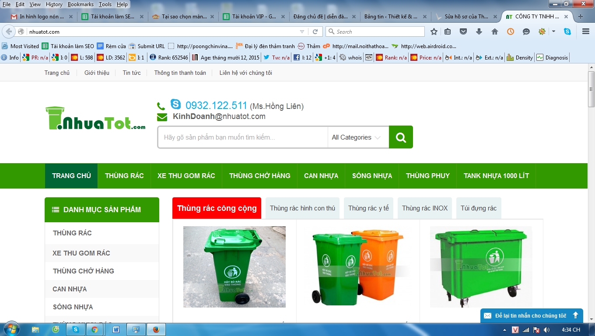Reload the page with the refresh icon
Viewport: 595px width, 336px height.
coord(315,31)
